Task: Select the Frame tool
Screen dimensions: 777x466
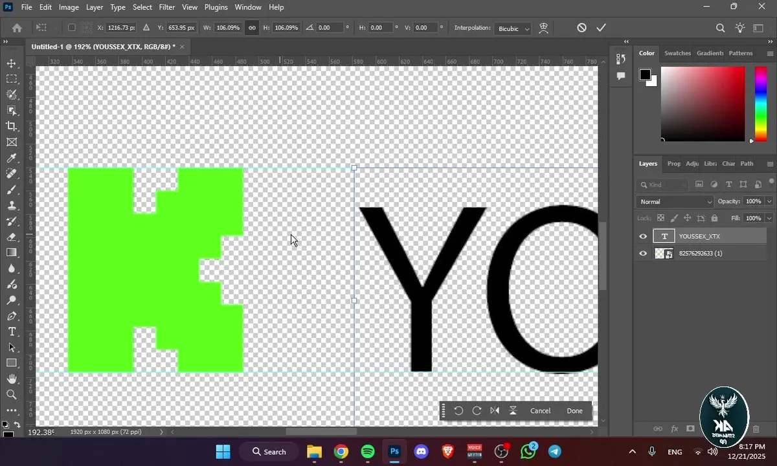Action: (12, 142)
